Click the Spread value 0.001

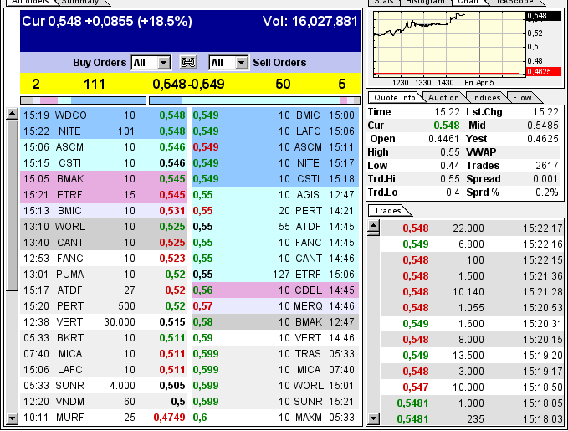tap(545, 179)
